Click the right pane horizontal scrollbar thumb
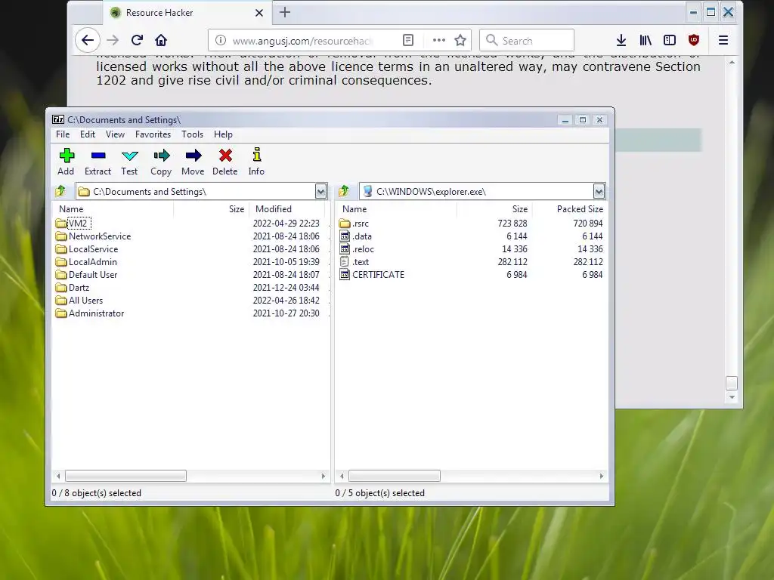Screen dimensions: 774x580 395,476
